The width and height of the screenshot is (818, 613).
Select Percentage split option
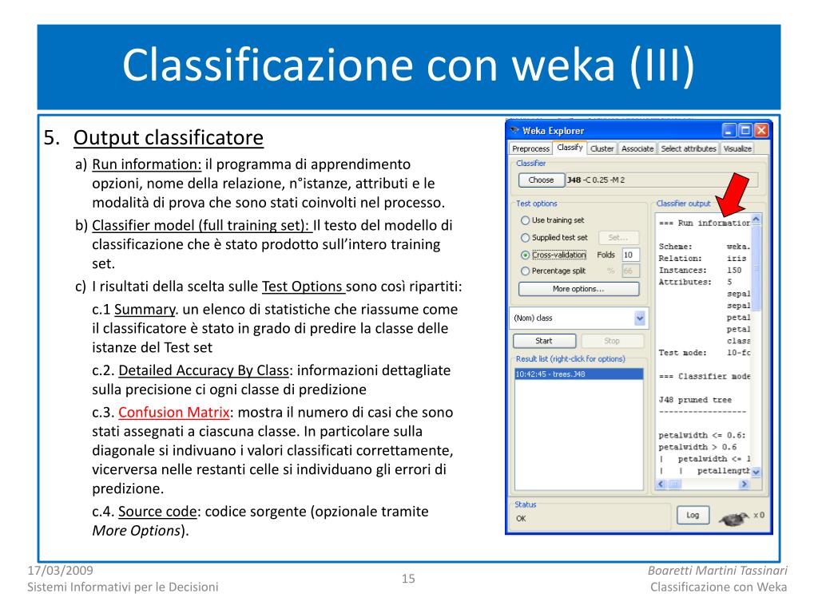[553, 271]
